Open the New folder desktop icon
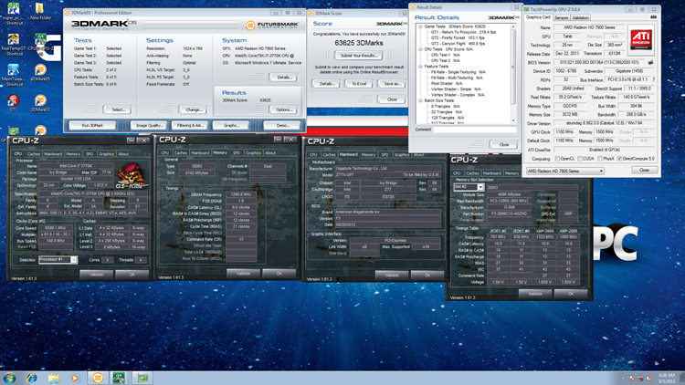The height and width of the screenshot is (385, 685). click(x=40, y=8)
